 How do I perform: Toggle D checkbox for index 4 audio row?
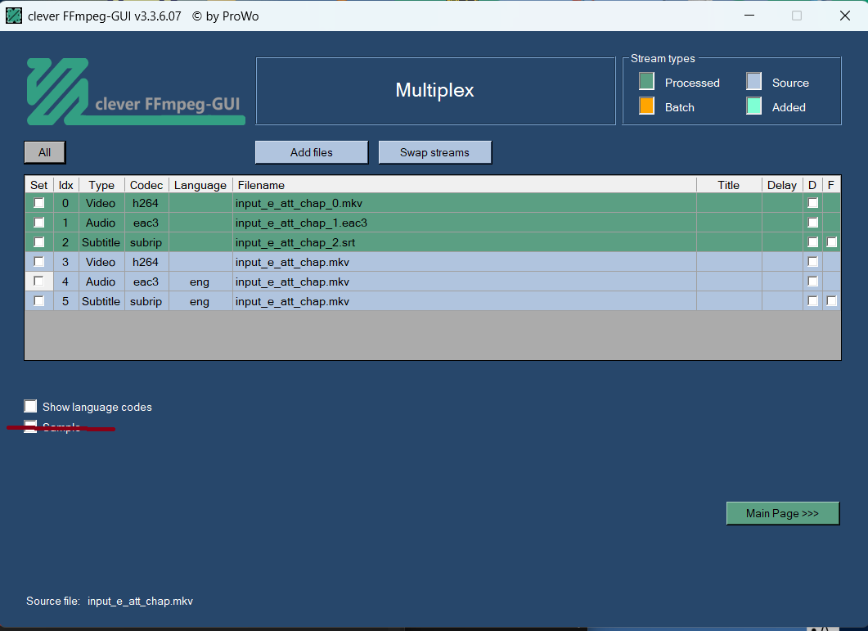pos(812,281)
